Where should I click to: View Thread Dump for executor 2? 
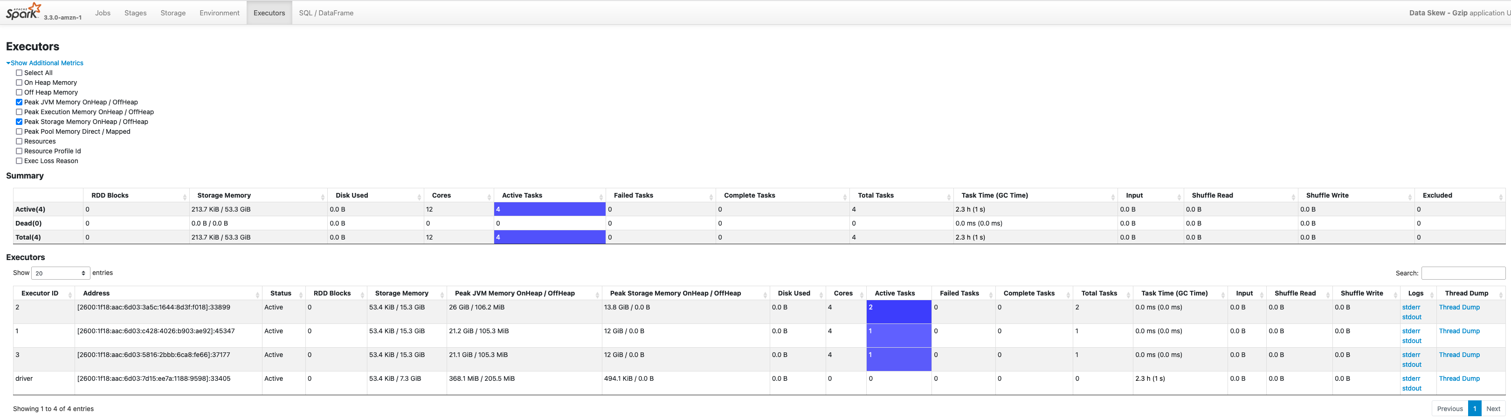pyautogui.click(x=1459, y=308)
